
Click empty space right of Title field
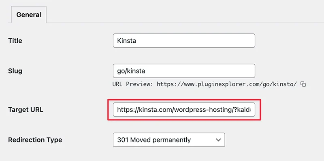click(x=289, y=41)
